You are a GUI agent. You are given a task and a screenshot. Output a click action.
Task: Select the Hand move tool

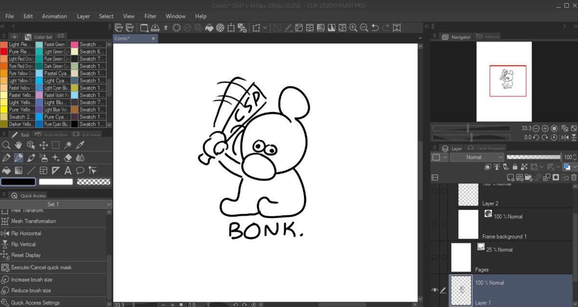coord(19,145)
